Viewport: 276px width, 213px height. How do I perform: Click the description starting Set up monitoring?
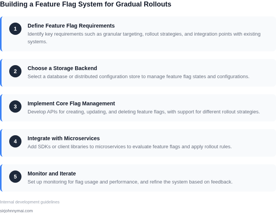[130, 182]
